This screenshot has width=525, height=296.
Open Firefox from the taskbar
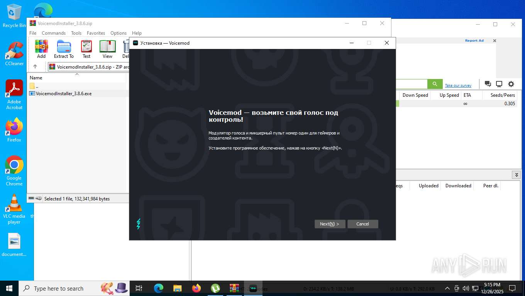tap(196, 288)
